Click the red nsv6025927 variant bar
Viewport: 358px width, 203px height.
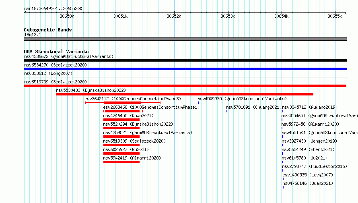tap(121, 153)
